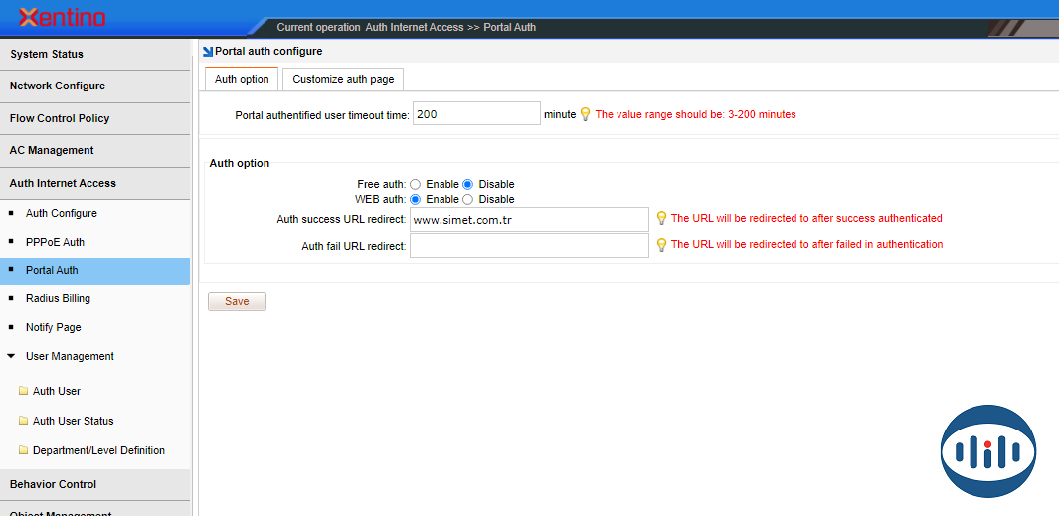Open the PPPoE Auth page
This screenshot has width=1059, height=516.
pos(55,242)
